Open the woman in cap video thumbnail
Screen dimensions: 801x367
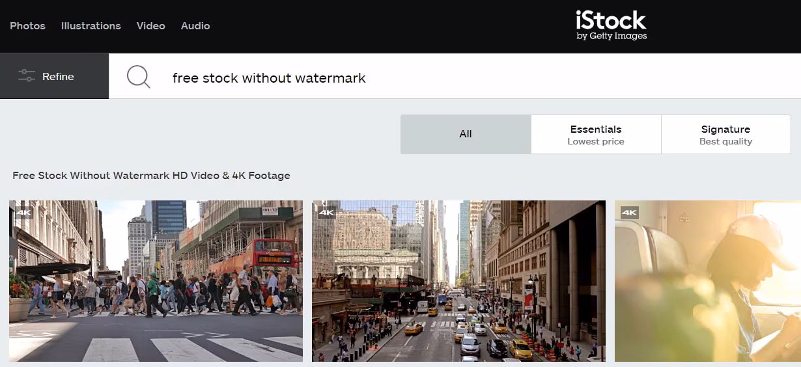[x=707, y=286]
